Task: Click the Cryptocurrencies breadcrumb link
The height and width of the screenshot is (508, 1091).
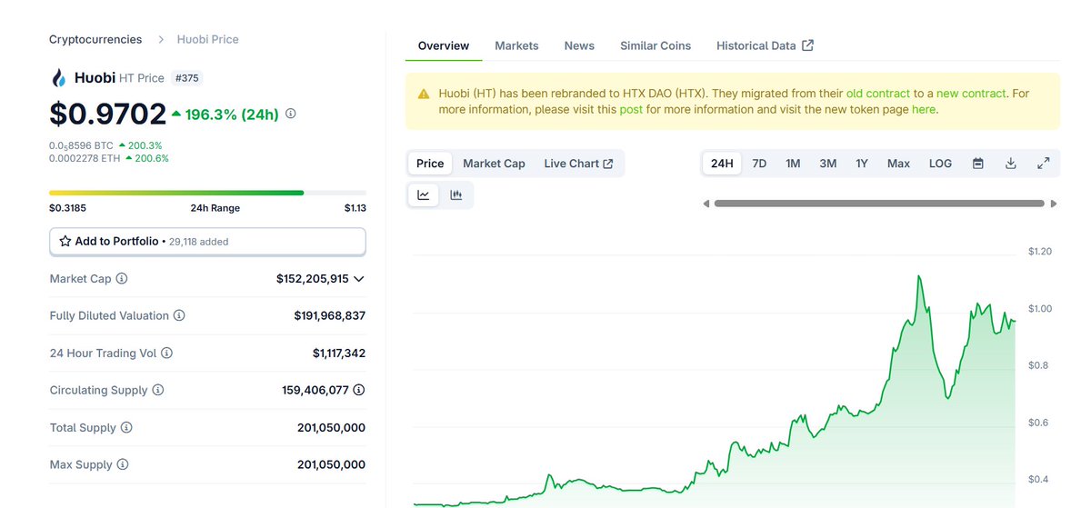Action: click(x=95, y=39)
